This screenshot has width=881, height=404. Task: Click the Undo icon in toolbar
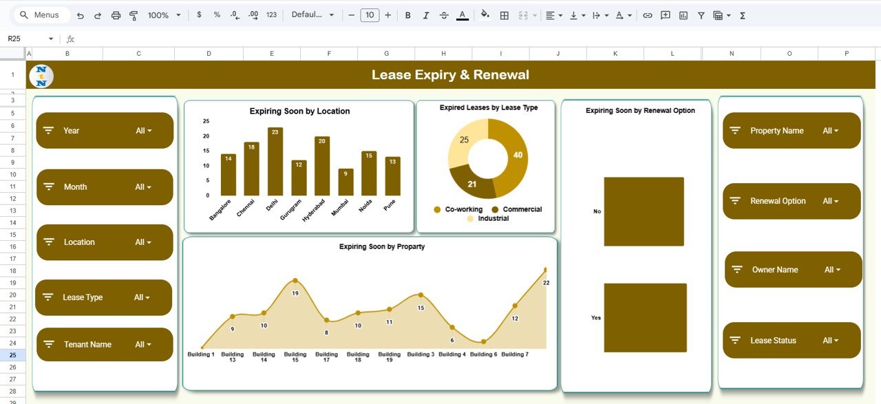pyautogui.click(x=81, y=15)
